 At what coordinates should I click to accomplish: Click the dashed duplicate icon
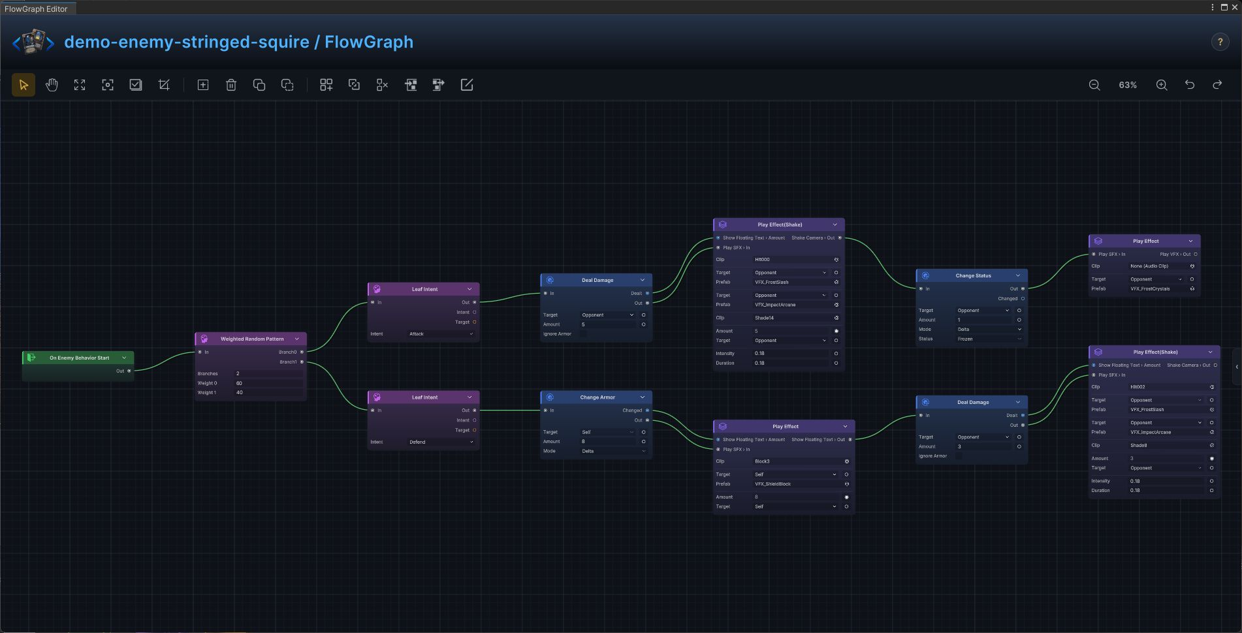[287, 85]
